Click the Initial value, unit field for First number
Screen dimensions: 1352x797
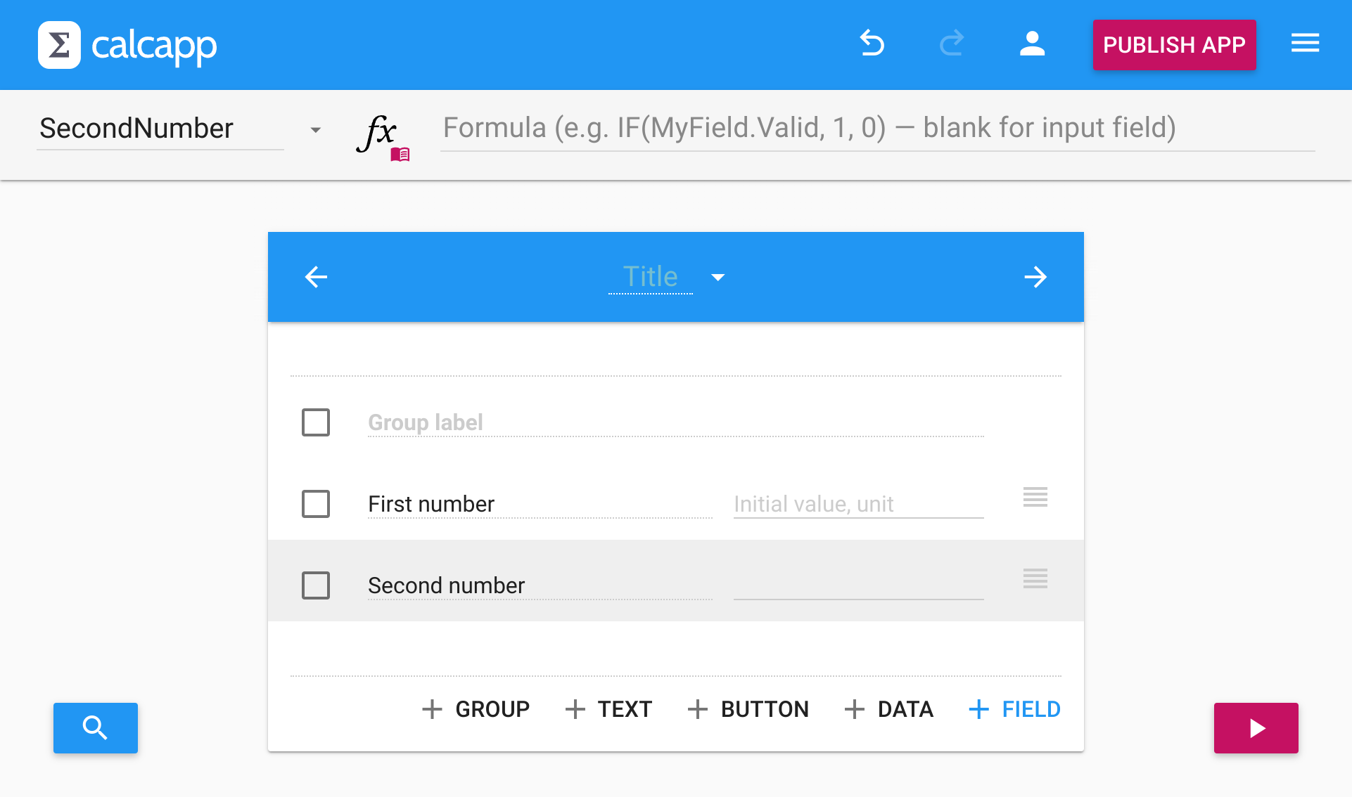857,504
